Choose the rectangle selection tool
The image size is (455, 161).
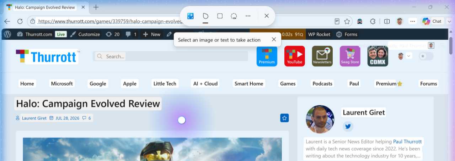tap(220, 16)
